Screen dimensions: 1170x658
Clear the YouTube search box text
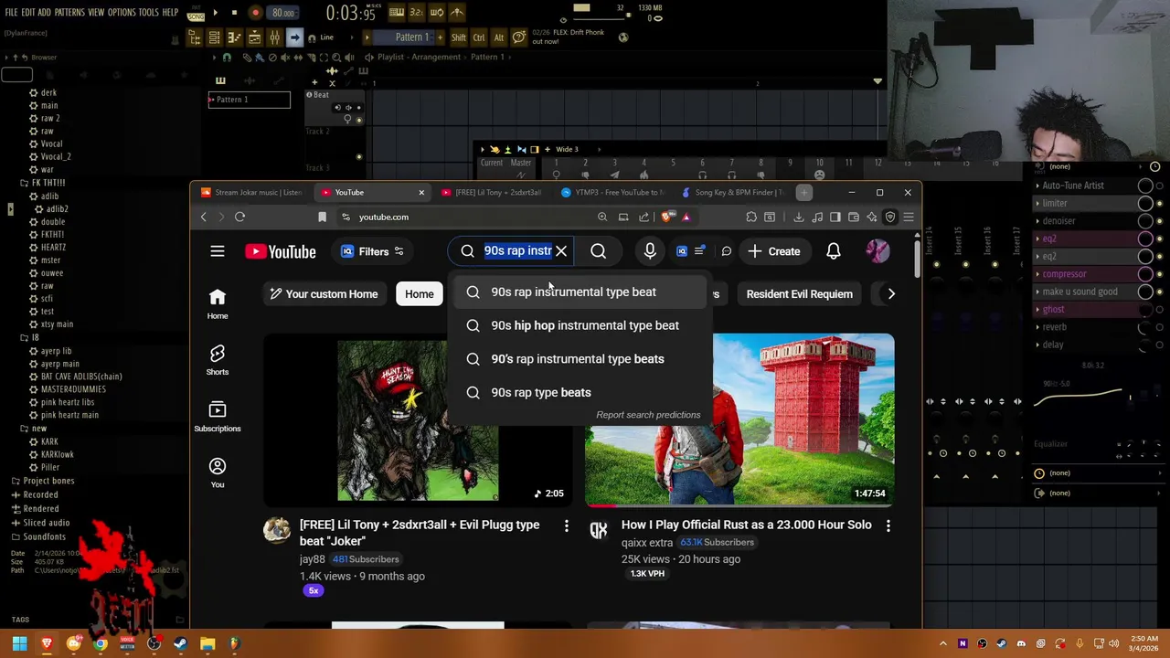point(561,251)
